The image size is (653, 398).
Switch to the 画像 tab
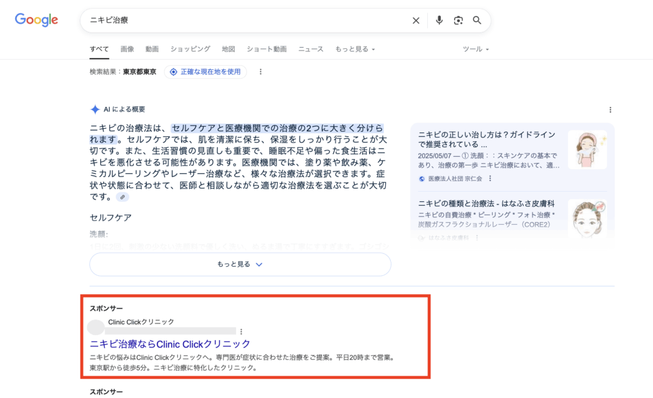pyautogui.click(x=127, y=49)
